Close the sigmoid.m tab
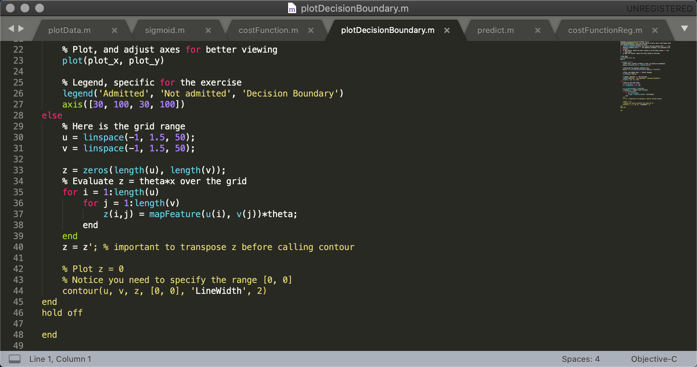Viewport: 697px width, 367px height. click(208, 30)
